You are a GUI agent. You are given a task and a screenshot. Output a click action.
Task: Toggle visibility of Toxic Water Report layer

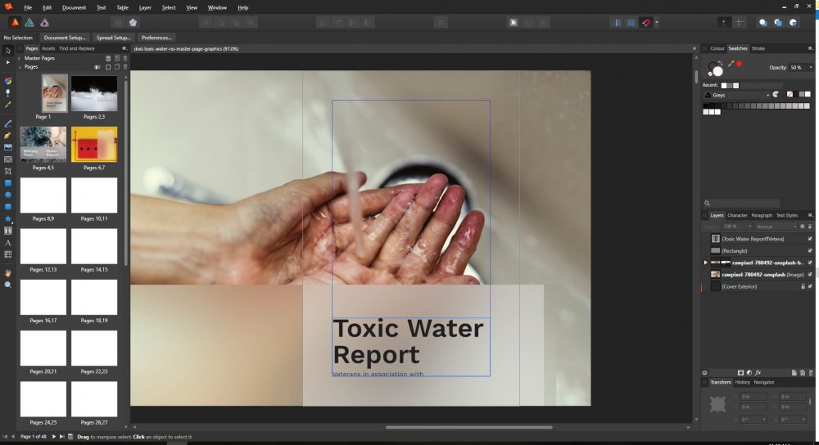(810, 239)
